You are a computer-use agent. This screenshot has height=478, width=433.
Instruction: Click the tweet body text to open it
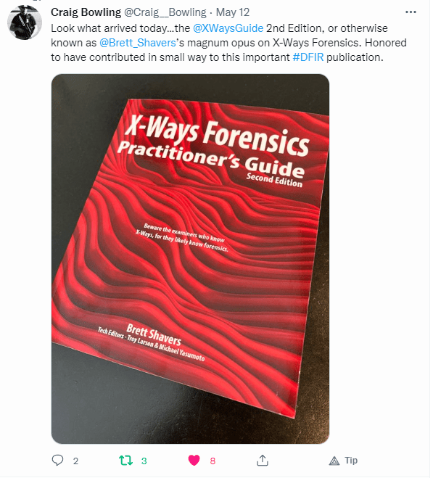228,43
